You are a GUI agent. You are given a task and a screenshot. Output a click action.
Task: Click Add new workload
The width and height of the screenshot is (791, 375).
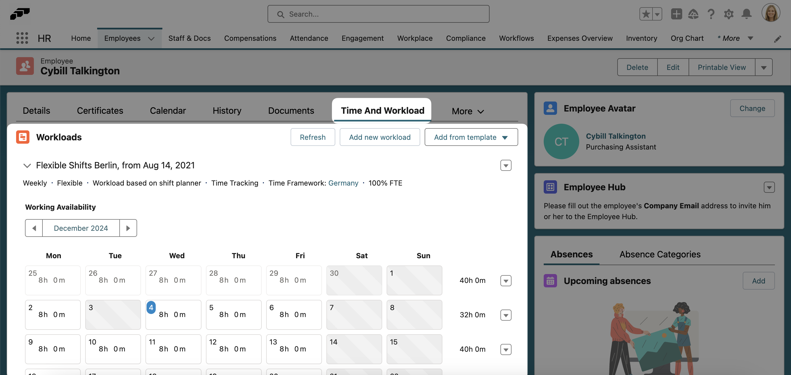pyautogui.click(x=379, y=137)
